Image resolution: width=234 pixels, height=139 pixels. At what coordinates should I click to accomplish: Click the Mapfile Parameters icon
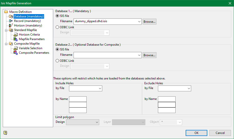16,39
